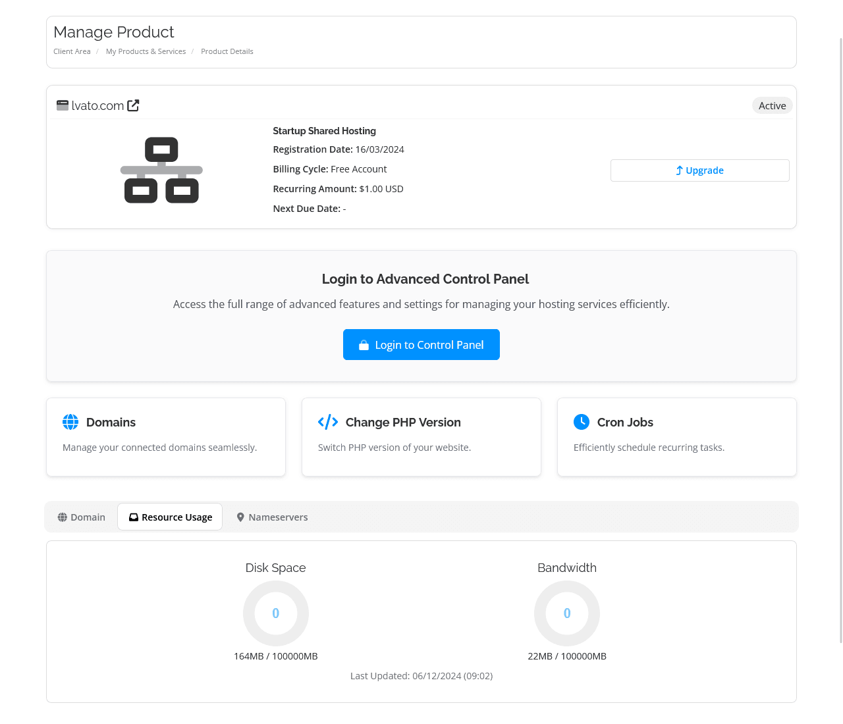
Task: Open the Client Area breadcrumb link
Action: (x=72, y=51)
